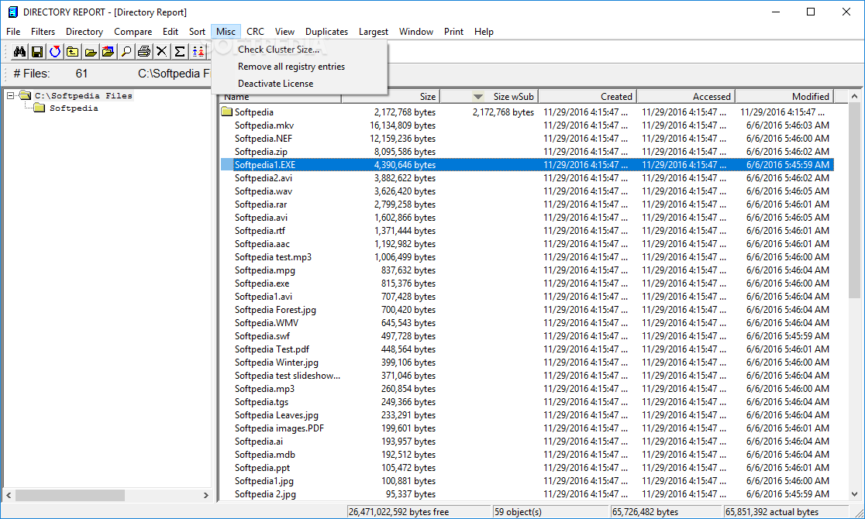Select C:\Softpedia Files in the tree

(x=83, y=95)
